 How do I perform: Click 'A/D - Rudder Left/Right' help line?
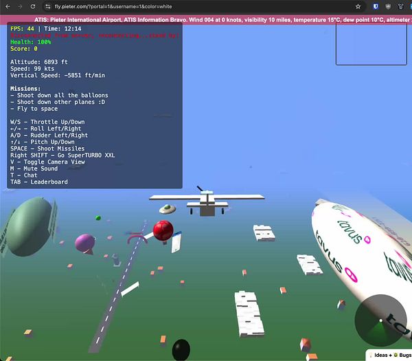tap(49, 135)
